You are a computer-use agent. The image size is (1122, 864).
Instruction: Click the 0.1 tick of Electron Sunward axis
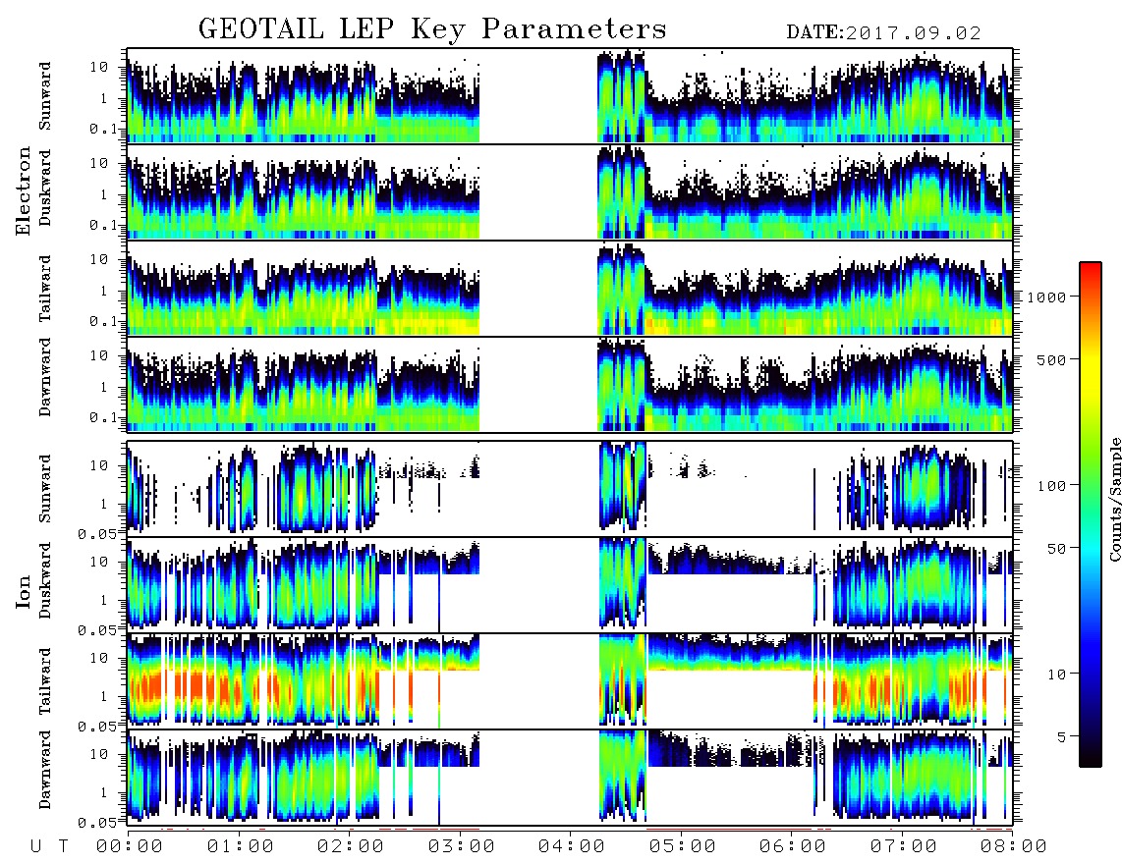point(104,130)
